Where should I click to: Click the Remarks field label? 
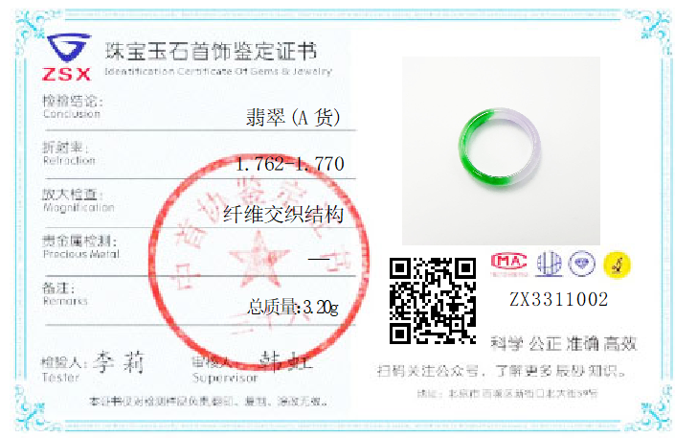point(64,294)
